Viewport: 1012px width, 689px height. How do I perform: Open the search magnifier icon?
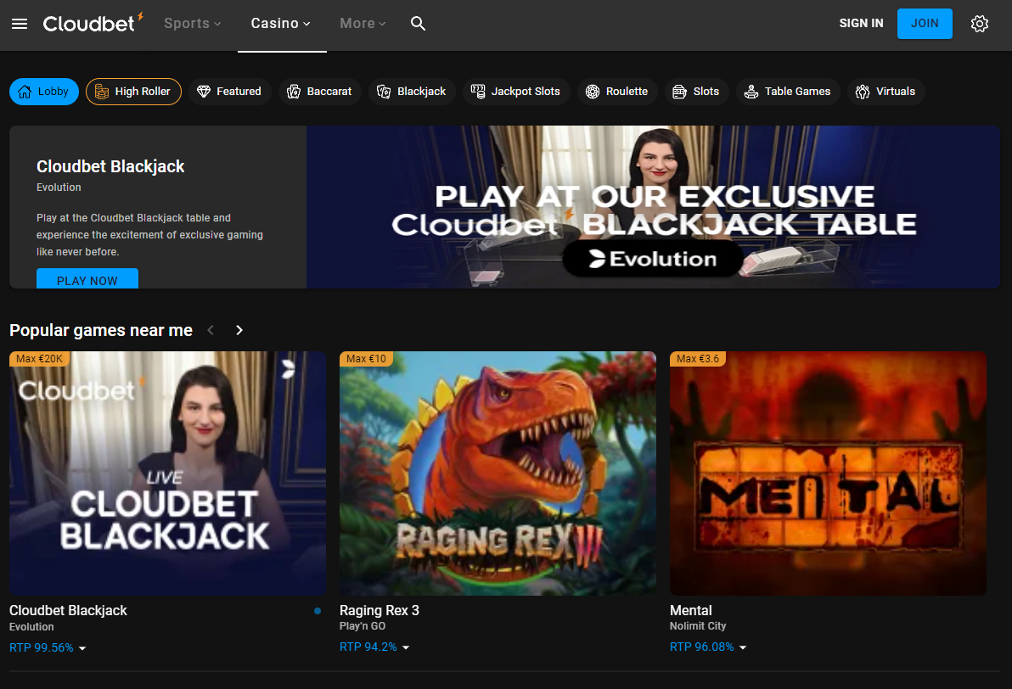(419, 24)
